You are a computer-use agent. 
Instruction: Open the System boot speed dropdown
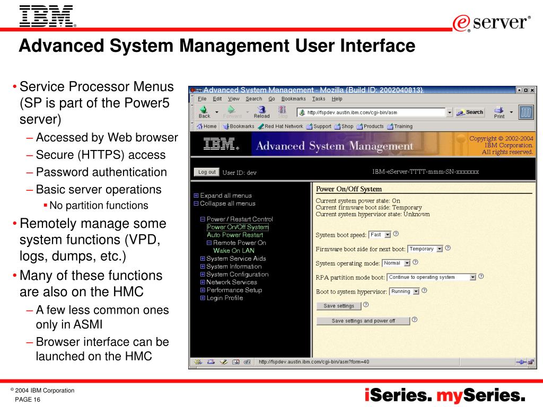380,235
